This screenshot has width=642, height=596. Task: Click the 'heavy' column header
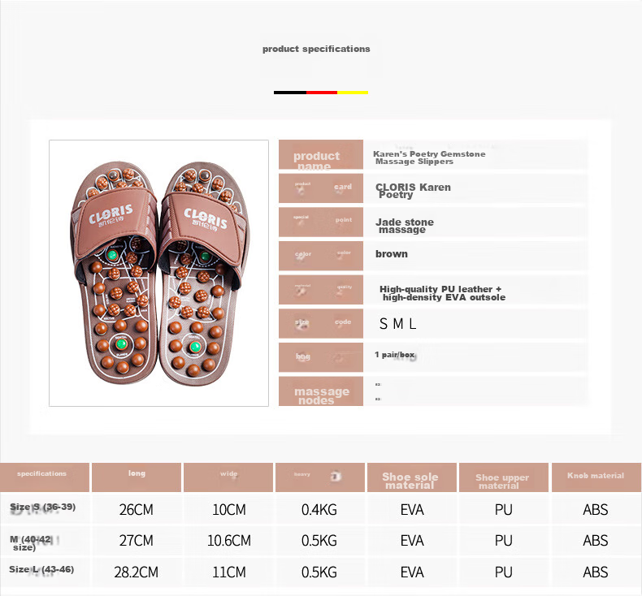[320, 477]
